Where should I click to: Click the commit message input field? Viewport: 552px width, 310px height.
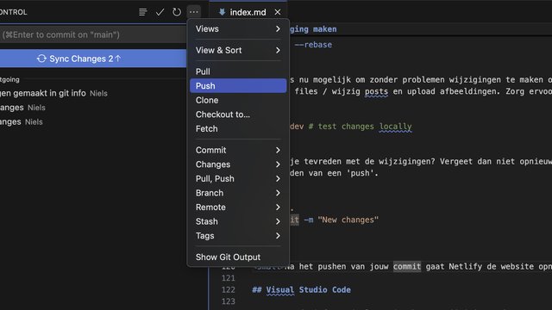pyautogui.click(x=93, y=34)
